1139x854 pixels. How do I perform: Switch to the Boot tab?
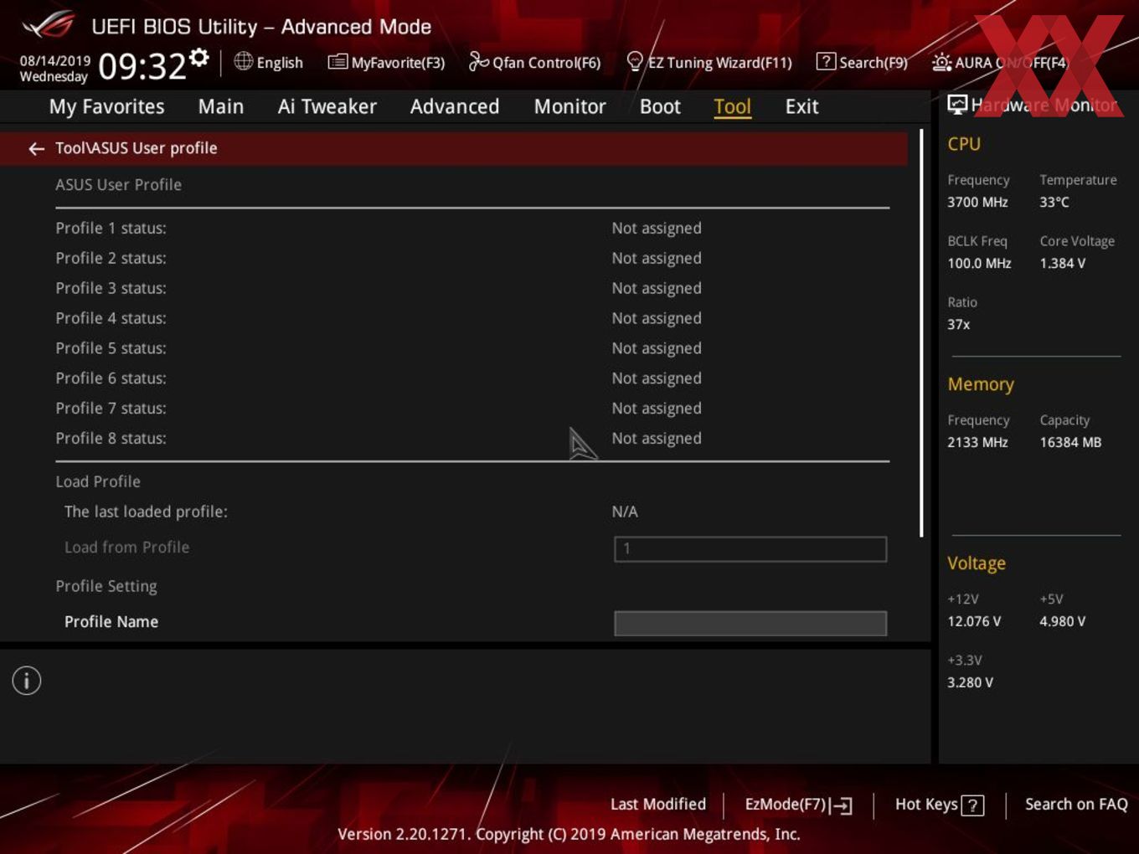[x=660, y=106]
